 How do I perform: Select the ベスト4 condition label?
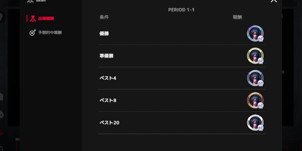pos(108,78)
